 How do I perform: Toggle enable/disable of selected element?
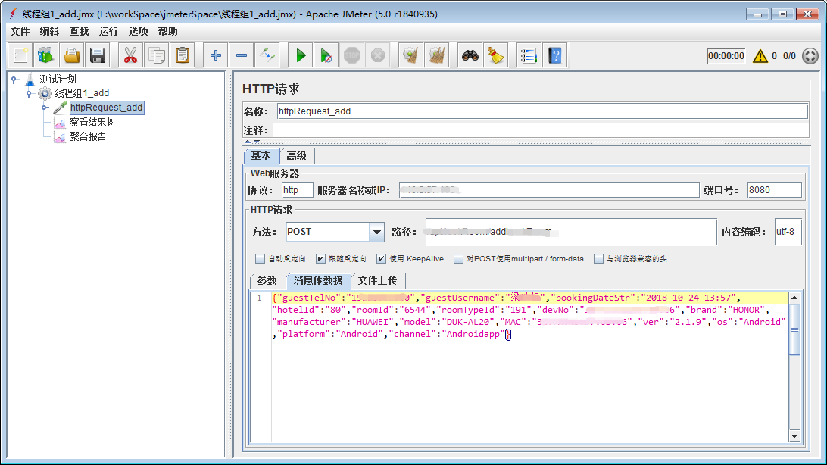click(x=267, y=55)
